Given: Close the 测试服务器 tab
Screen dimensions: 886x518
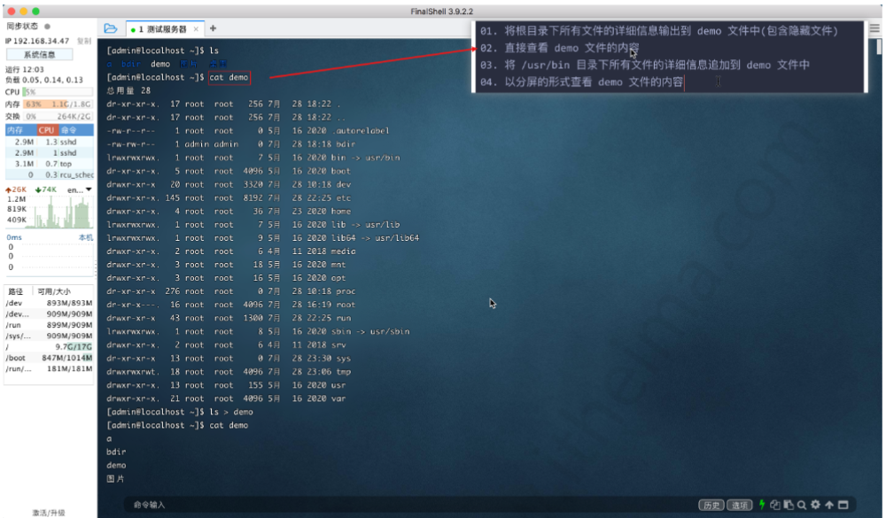Looking at the screenshot, I should [196, 29].
